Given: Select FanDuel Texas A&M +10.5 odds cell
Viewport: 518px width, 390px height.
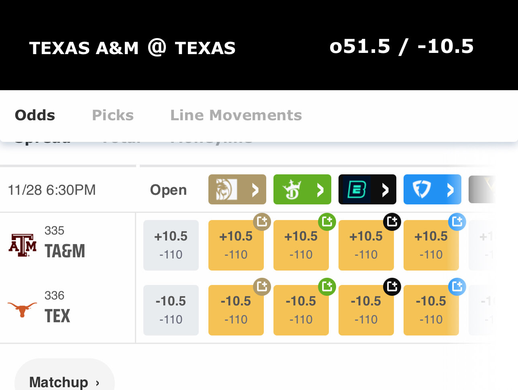Looking at the screenshot, I should tap(431, 245).
